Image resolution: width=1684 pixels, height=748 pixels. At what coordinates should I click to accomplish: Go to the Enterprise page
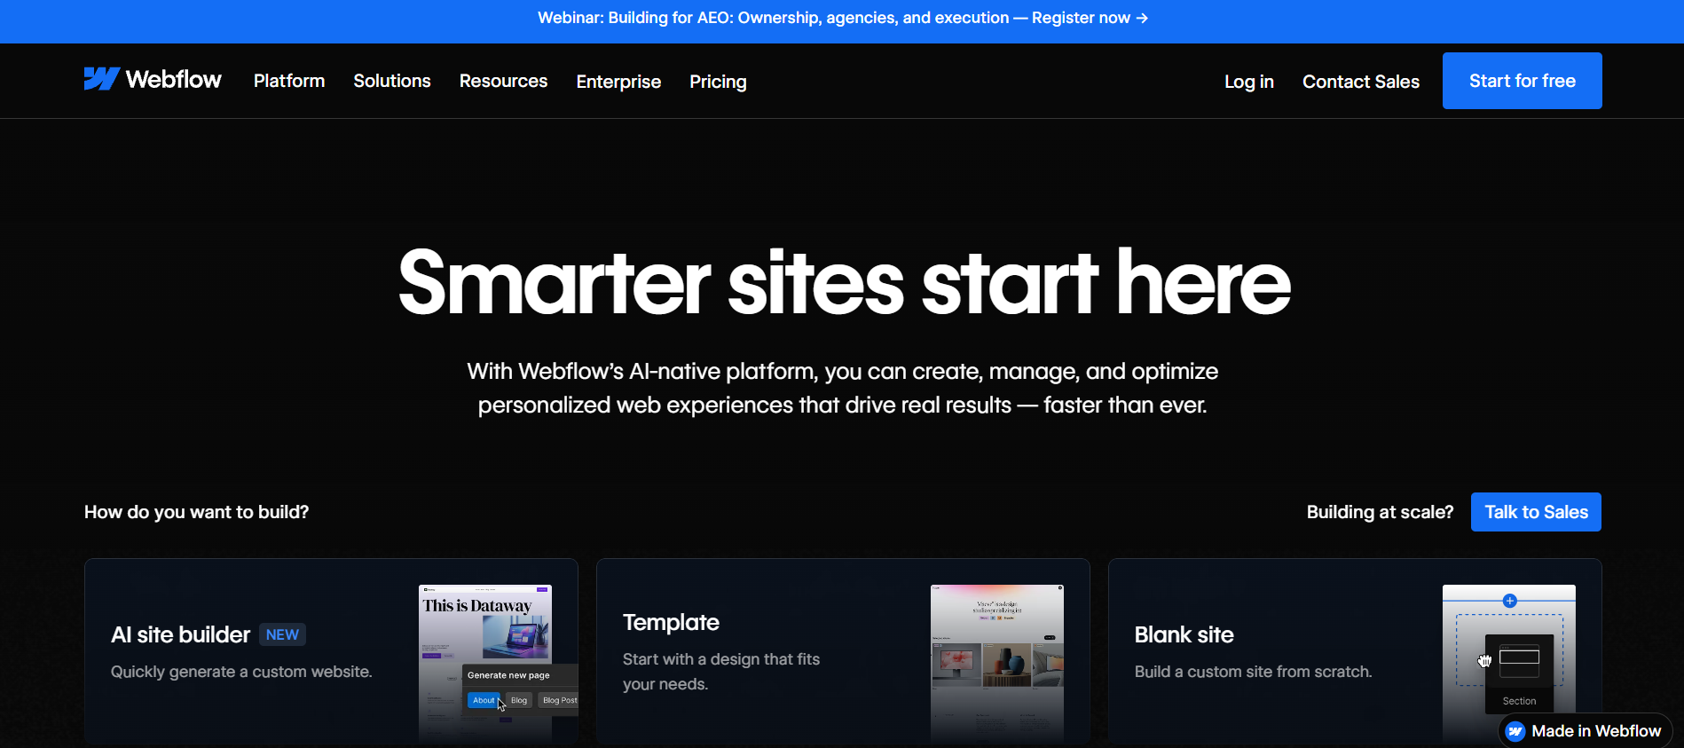[x=618, y=82]
